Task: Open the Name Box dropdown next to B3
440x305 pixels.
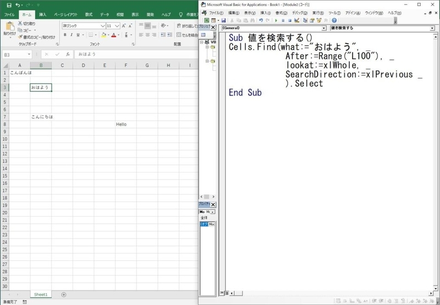Action: pyautogui.click(x=29, y=54)
